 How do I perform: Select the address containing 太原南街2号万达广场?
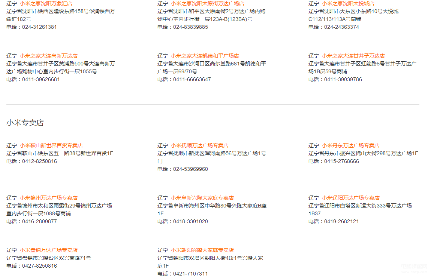pos(211,15)
